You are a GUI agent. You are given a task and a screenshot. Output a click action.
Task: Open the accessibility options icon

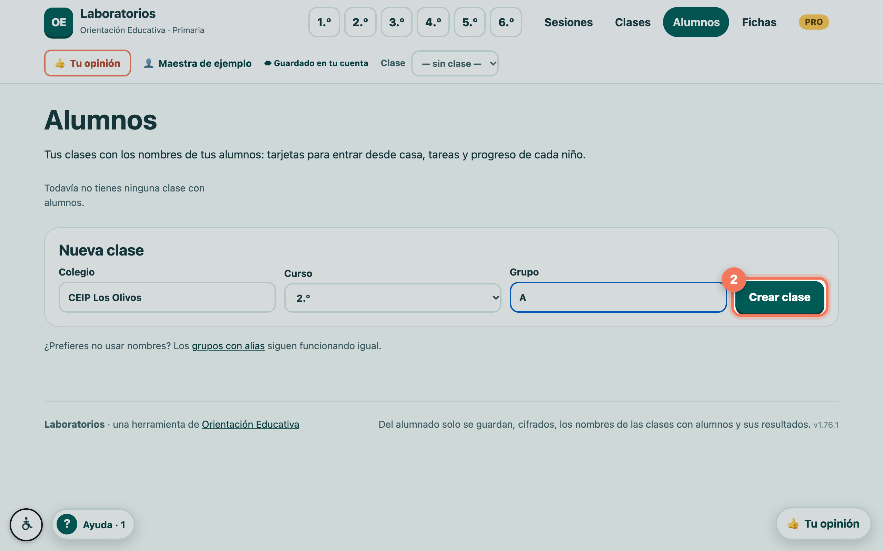26,524
